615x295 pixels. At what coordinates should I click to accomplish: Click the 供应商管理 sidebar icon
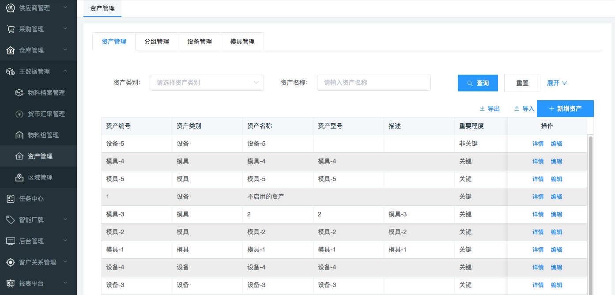click(10, 8)
